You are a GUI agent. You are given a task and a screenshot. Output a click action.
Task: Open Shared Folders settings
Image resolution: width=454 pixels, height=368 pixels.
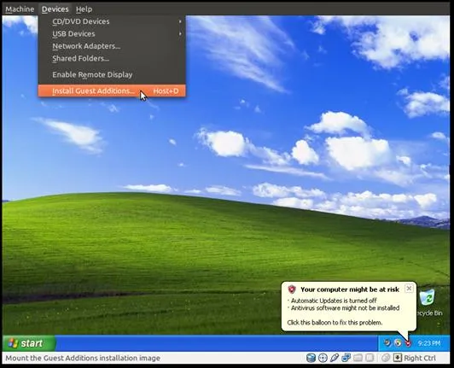pyautogui.click(x=112, y=59)
